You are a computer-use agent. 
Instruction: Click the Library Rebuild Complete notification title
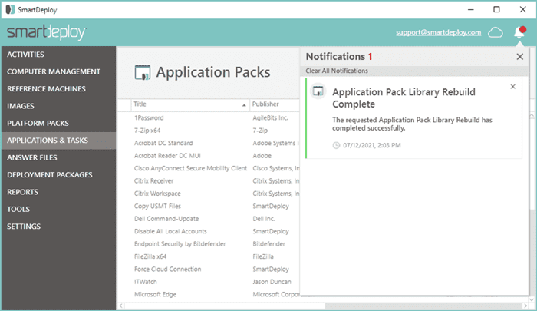pyautogui.click(x=404, y=98)
